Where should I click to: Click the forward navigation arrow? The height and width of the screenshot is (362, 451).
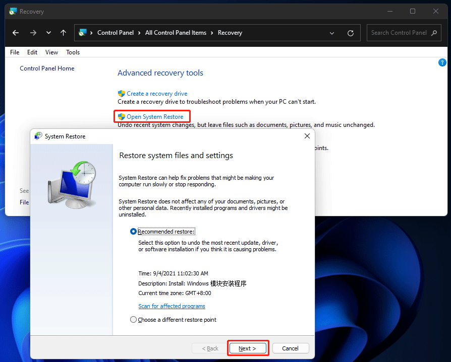pyautogui.click(x=33, y=33)
